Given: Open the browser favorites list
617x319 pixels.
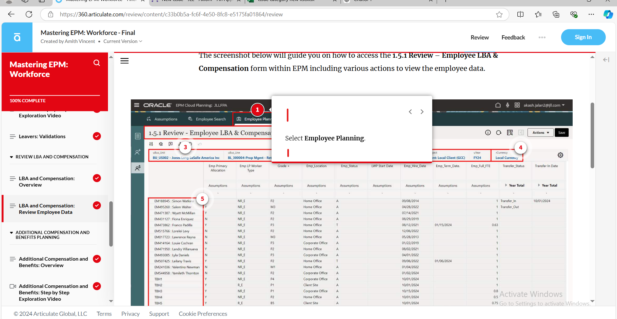Looking at the screenshot, I should click(x=538, y=14).
